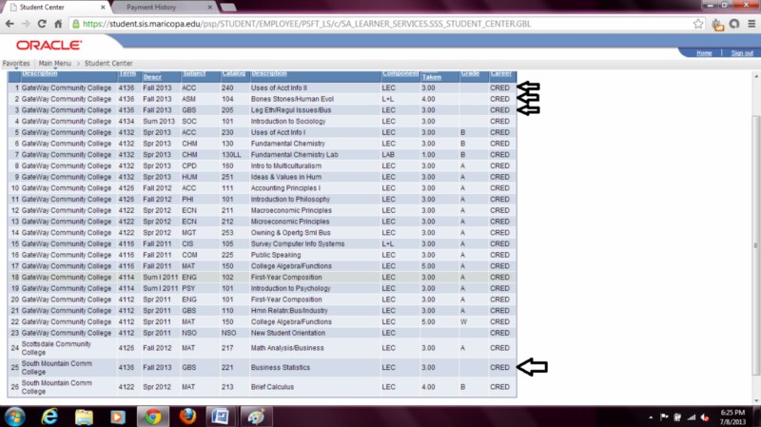761x427 pixels.
Task: Select catalog number '130LL'
Action: 231,155
